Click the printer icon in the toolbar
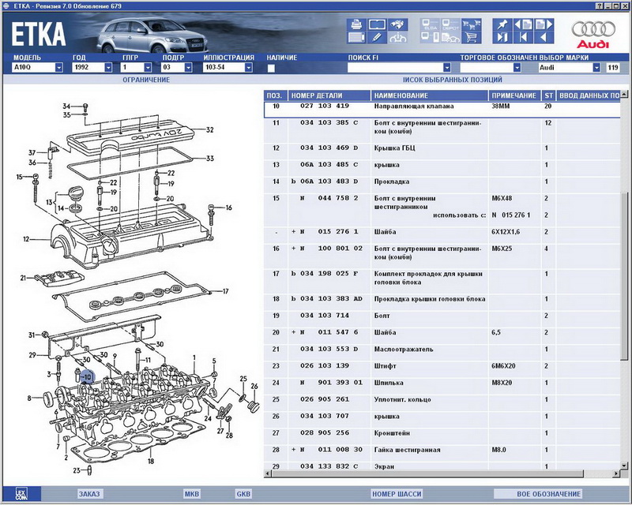 tap(356, 24)
